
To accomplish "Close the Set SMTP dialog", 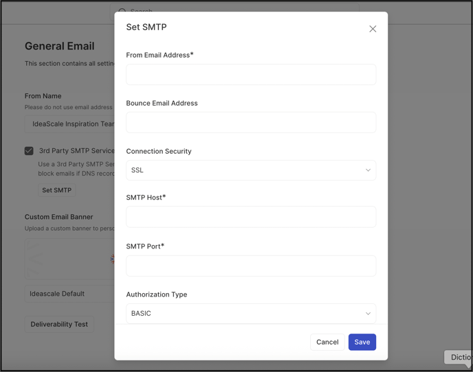I will pyautogui.click(x=373, y=29).
